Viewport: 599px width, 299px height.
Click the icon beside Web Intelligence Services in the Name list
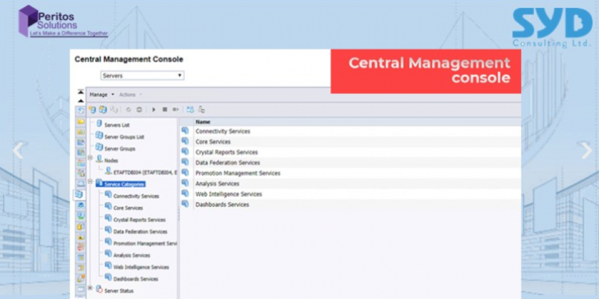tap(186, 194)
